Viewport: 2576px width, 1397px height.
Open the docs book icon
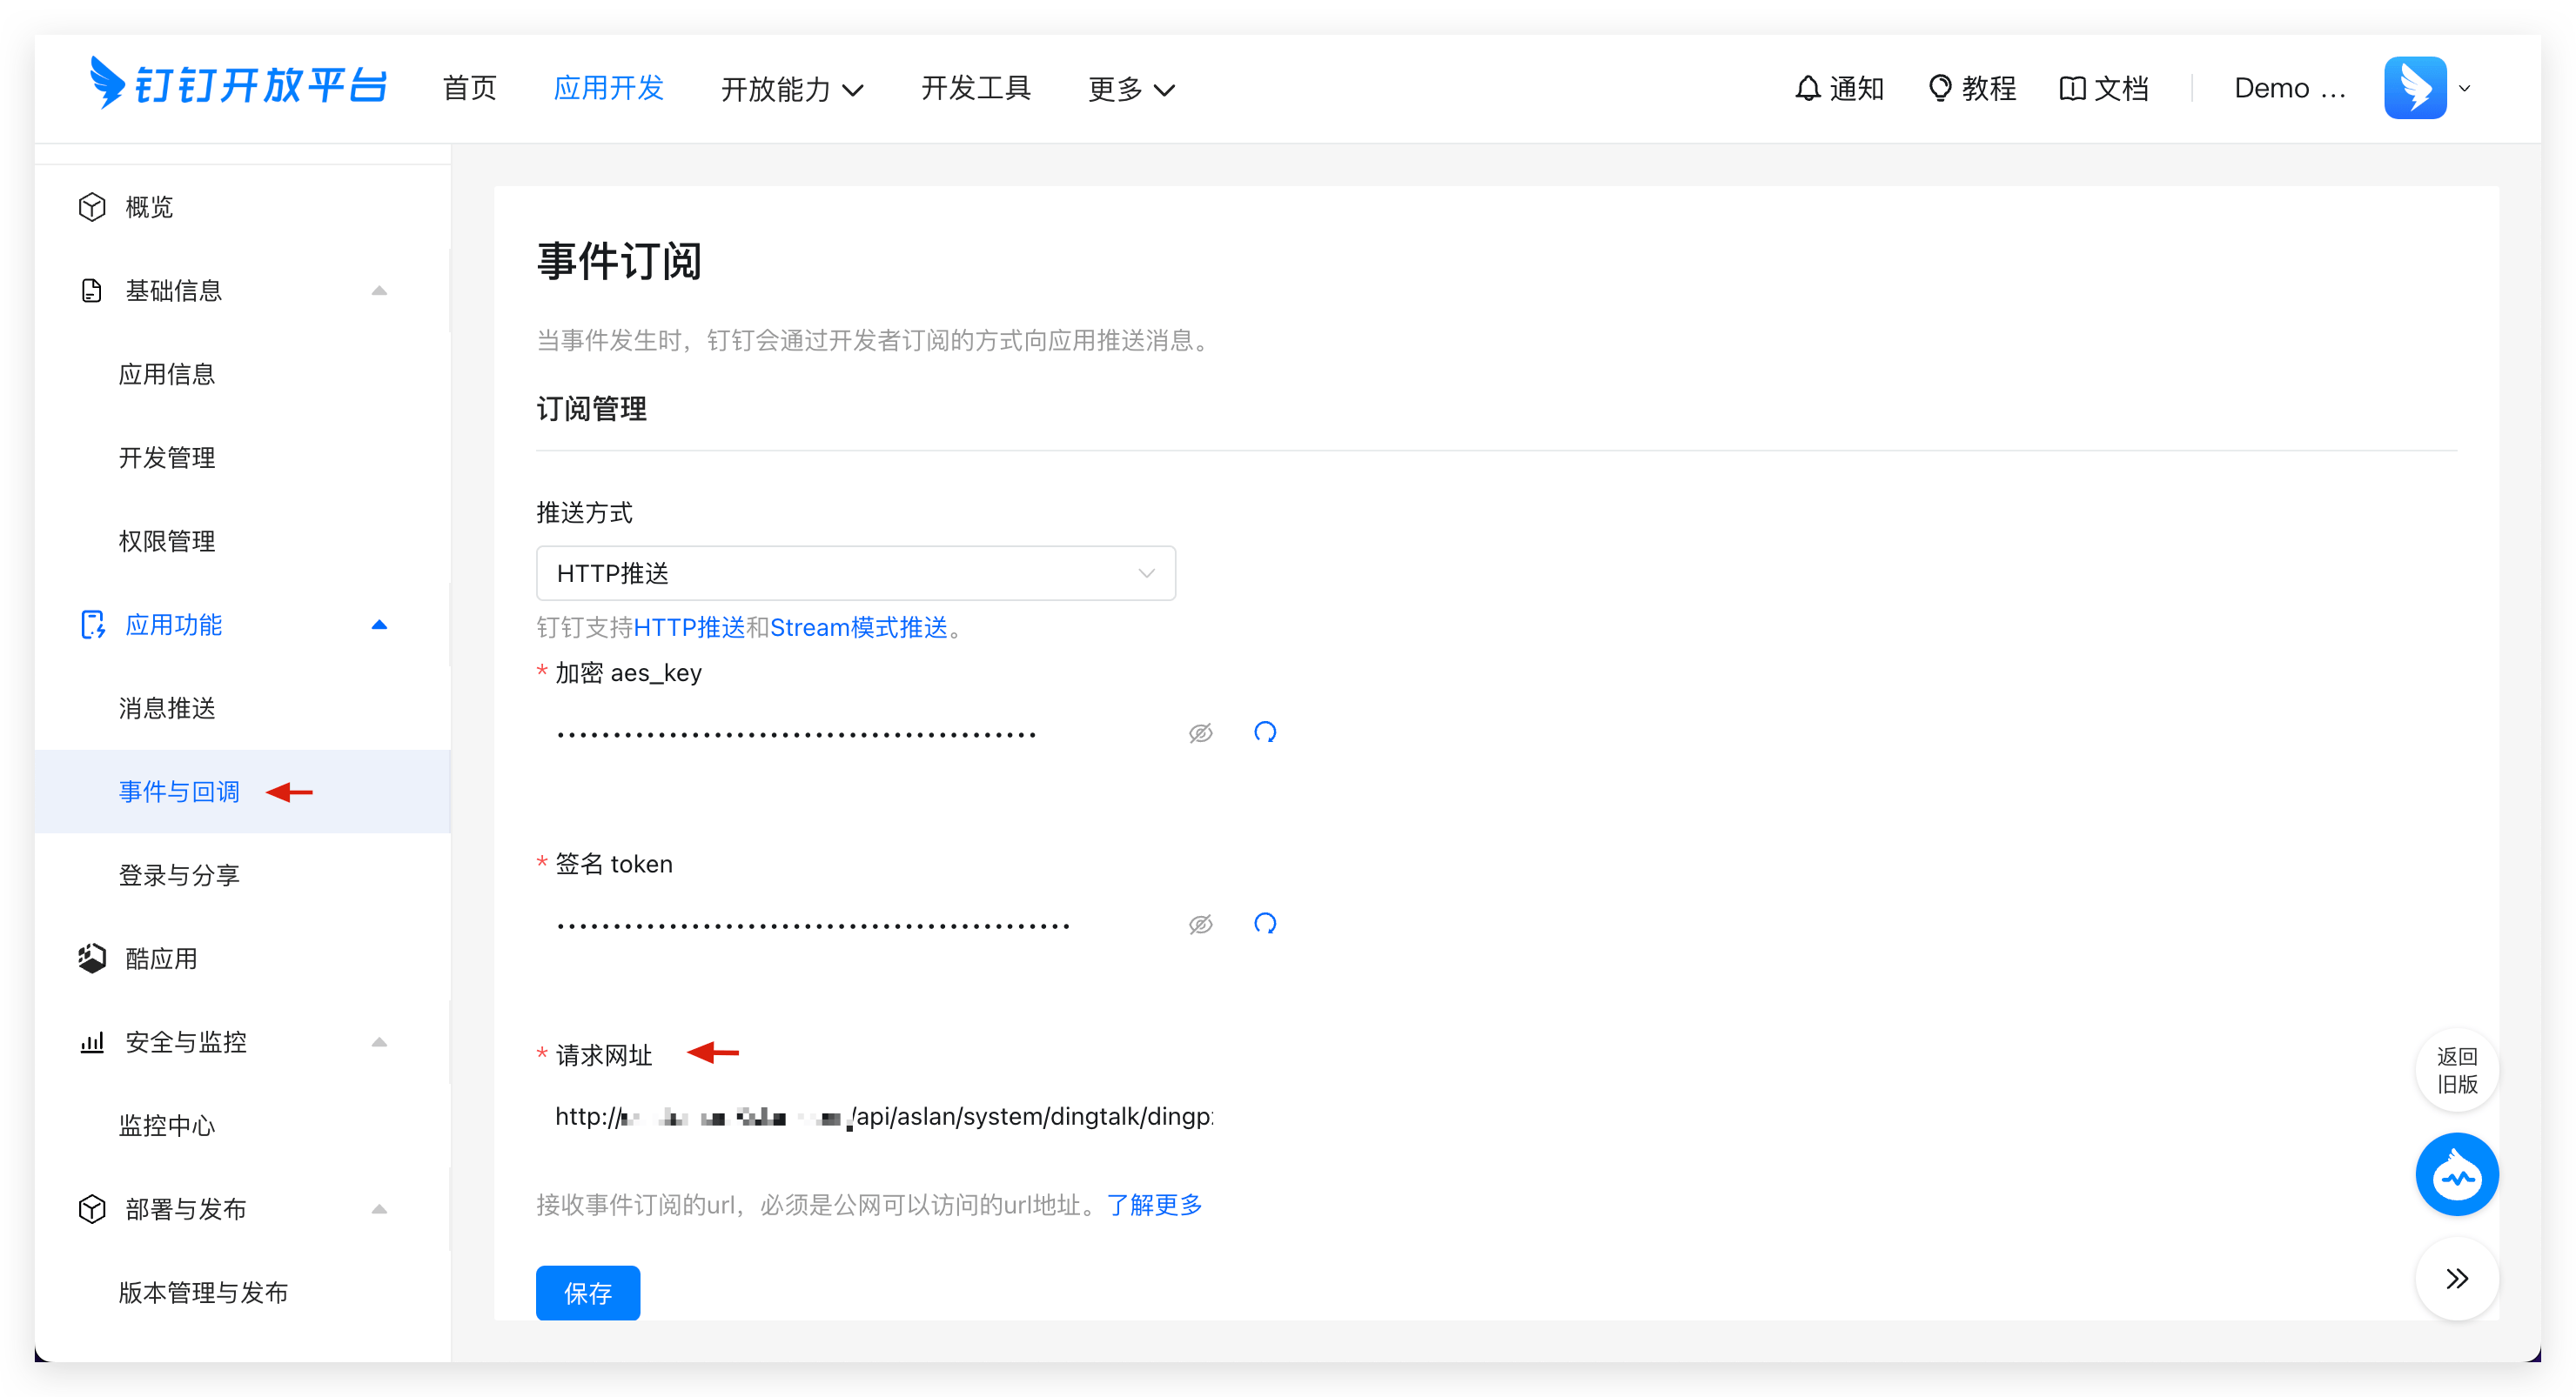point(2072,89)
